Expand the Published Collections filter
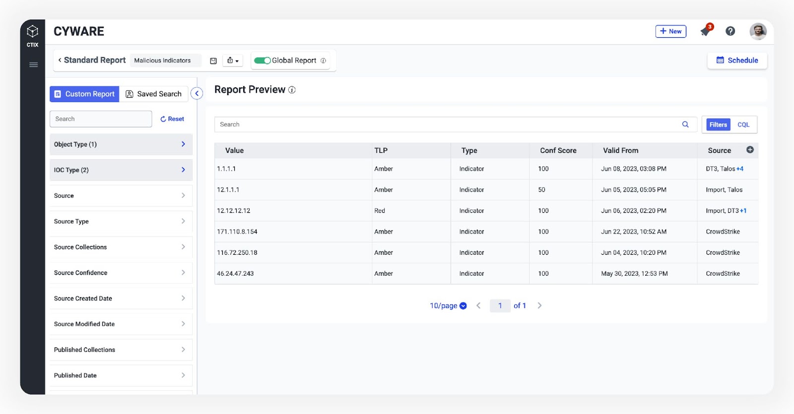Viewport: 794px width, 414px height. 121,350
